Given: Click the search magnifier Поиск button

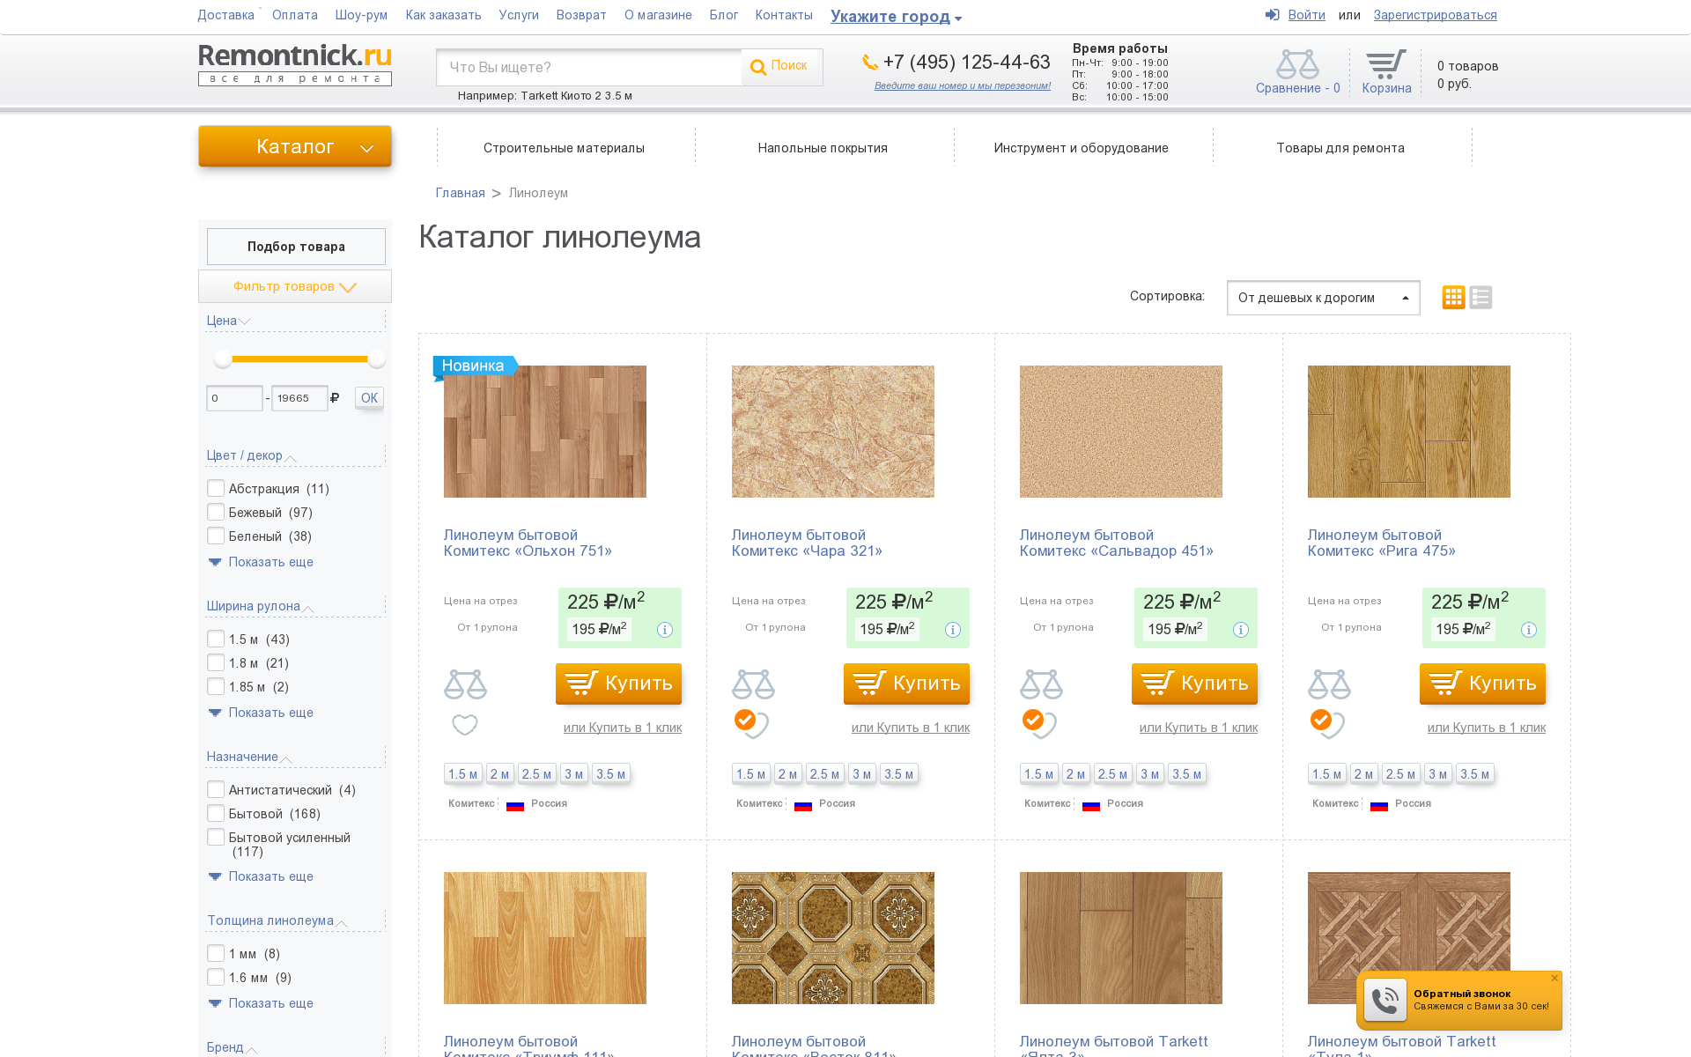Looking at the screenshot, I should point(781,67).
